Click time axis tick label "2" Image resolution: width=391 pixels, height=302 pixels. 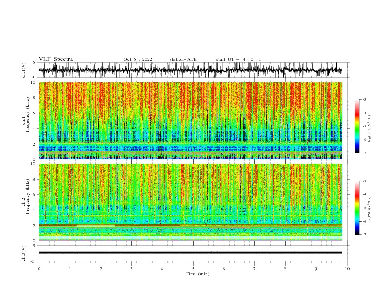tap(101, 269)
